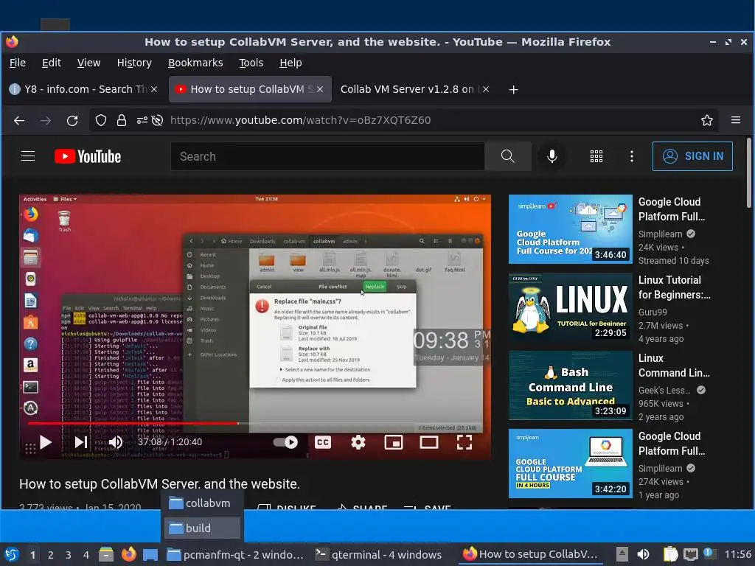Image resolution: width=755 pixels, height=566 pixels.
Task: Open the Help menu
Action: (290, 63)
